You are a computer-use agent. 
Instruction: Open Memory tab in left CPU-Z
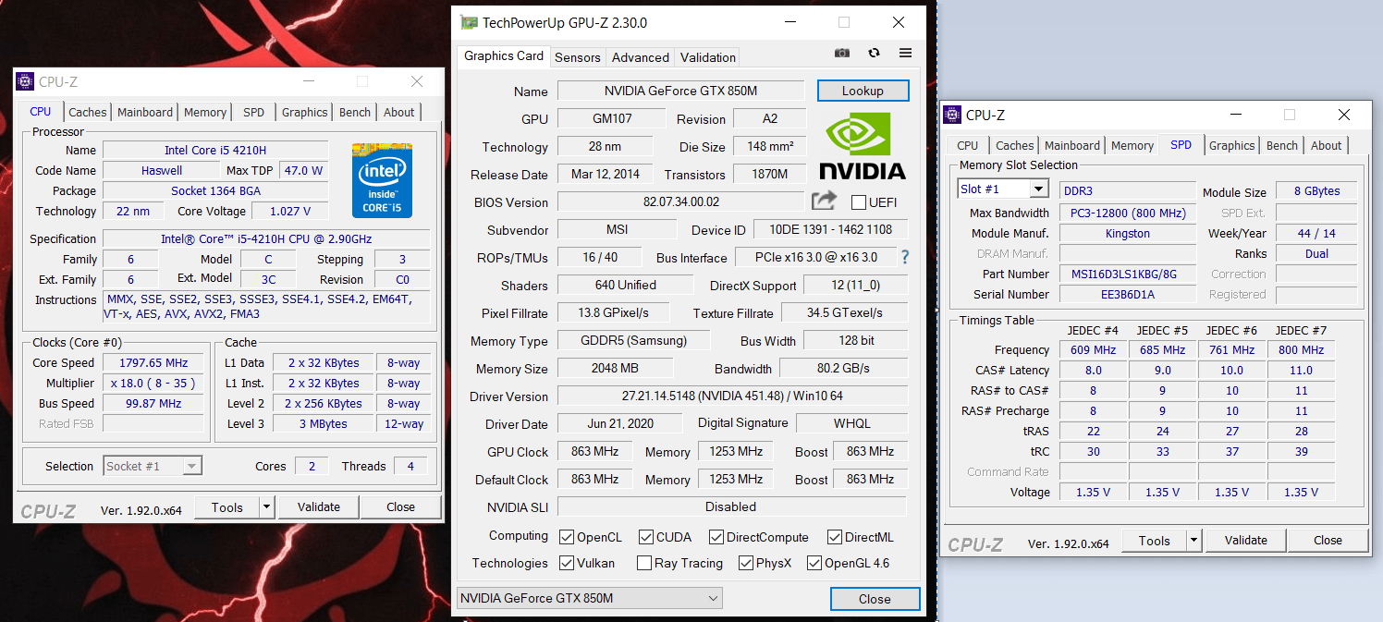[x=205, y=112]
